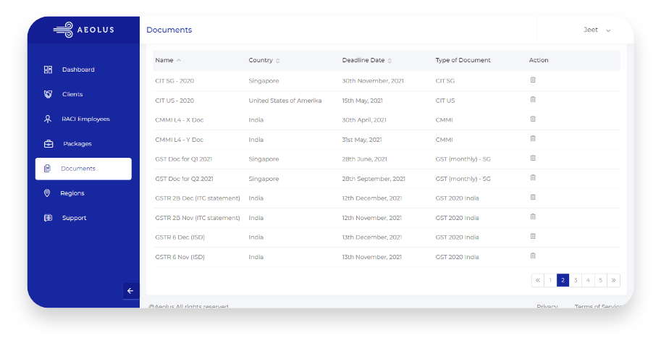Click the 13th November, 2021 date cell
661x346 pixels.
(372, 257)
